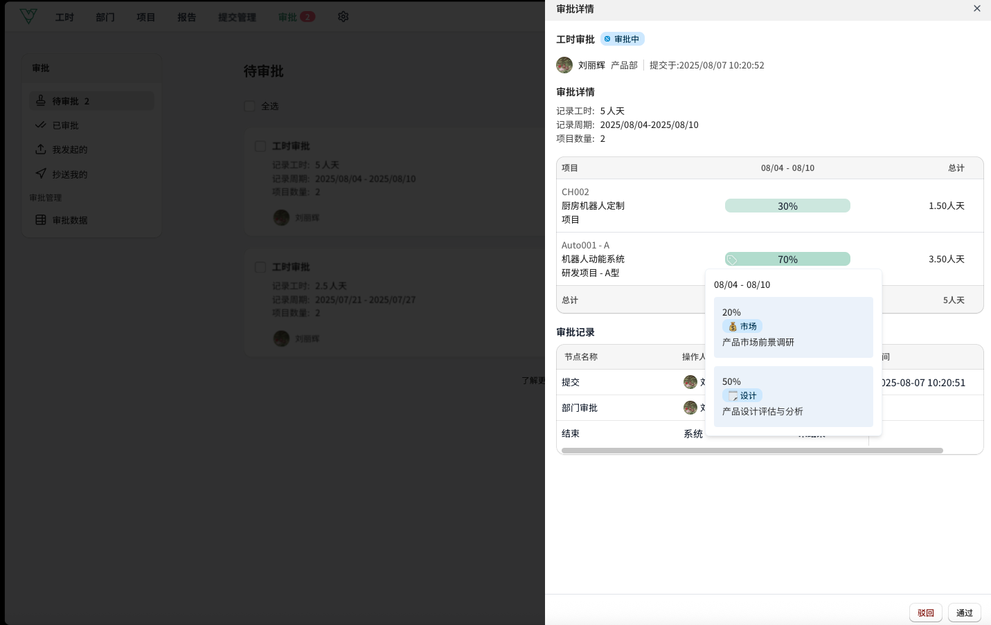Image resolution: width=991 pixels, height=625 pixels.
Task: Select the 50% 产品设计评估与分析 card
Action: [x=793, y=397]
